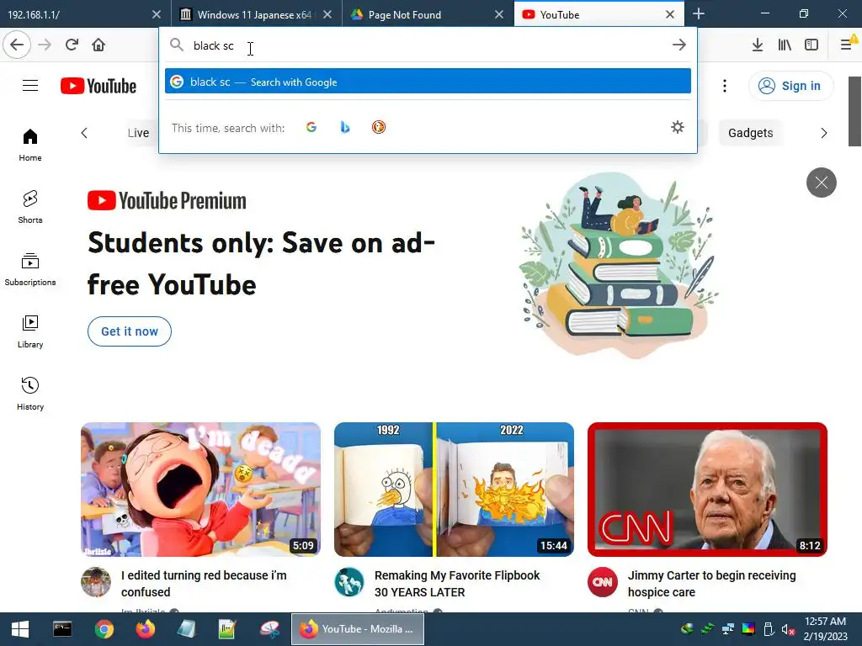
Task: Open pinned Firefox icon in taskbar
Action: pyautogui.click(x=146, y=629)
